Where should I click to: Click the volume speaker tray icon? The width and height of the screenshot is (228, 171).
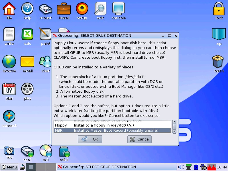click(x=181, y=167)
